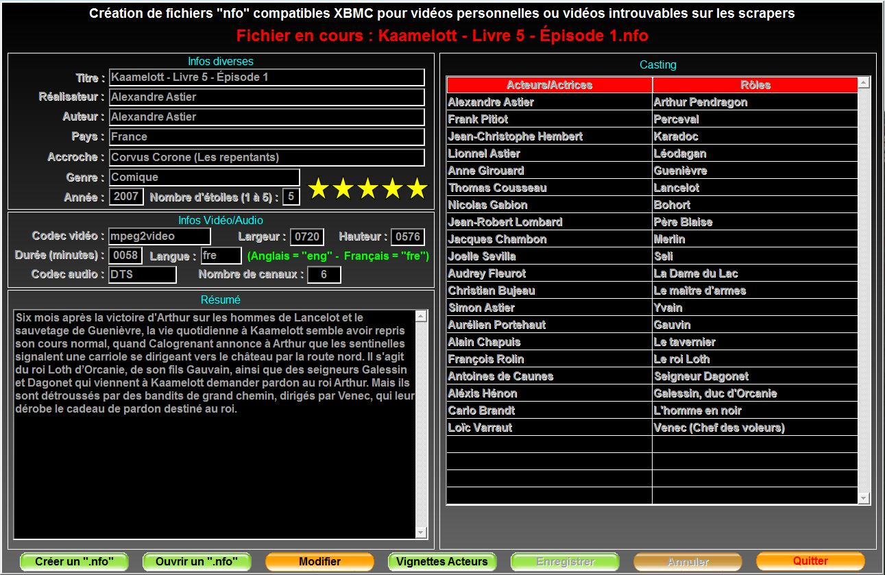
Task: Click the Nombre de canaux field
Action: (324, 275)
